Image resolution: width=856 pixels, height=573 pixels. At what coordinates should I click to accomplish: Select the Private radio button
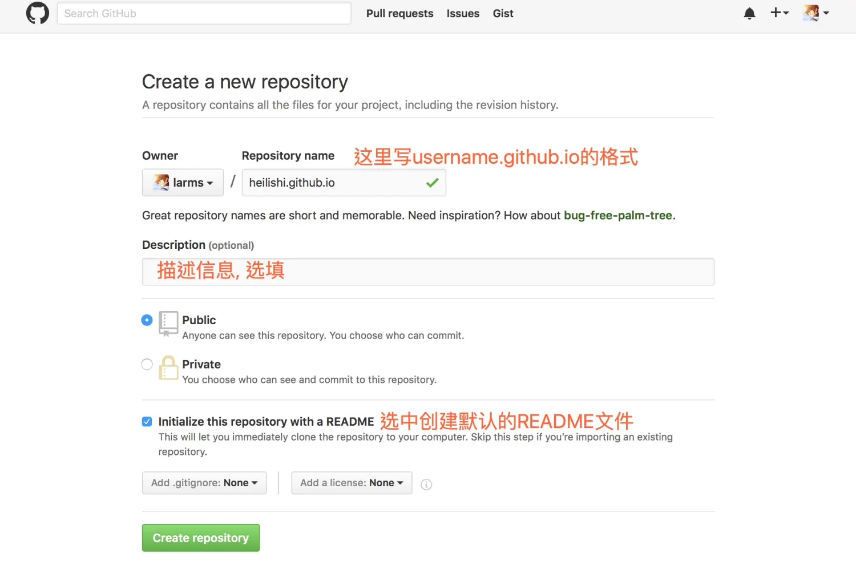pyautogui.click(x=147, y=364)
